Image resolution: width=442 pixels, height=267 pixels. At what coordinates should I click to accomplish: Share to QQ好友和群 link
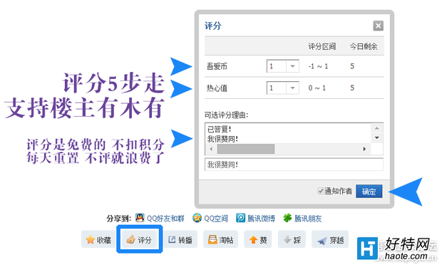165,219
